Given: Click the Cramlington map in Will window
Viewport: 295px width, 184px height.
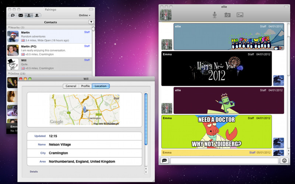Looking at the screenshot, I should pos(84,110).
